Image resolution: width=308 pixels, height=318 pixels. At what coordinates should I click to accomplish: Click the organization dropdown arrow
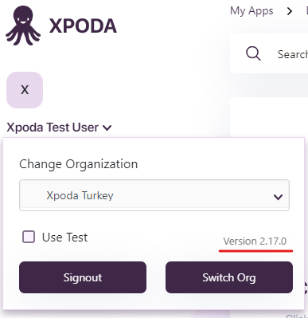278,197
